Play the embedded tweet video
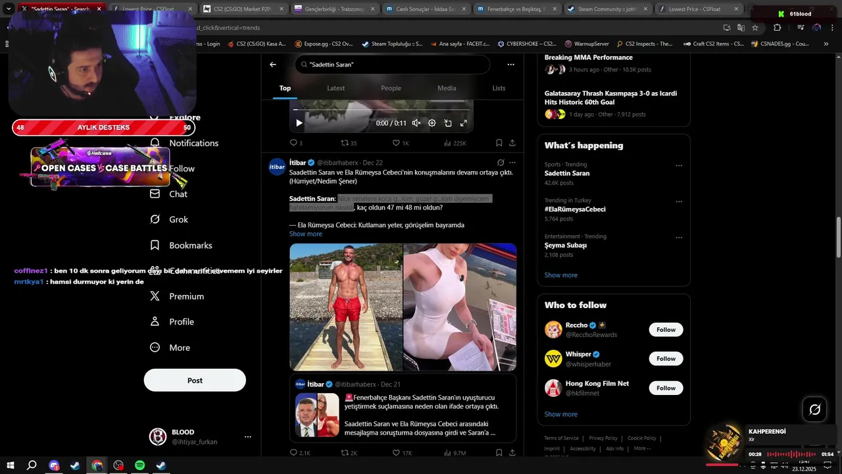 (x=299, y=123)
